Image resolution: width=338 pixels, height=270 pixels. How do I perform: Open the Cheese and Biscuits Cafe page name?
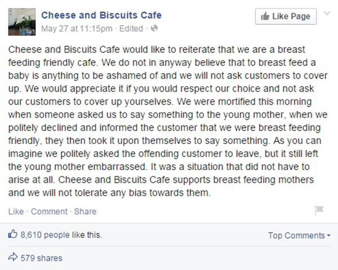(103, 16)
